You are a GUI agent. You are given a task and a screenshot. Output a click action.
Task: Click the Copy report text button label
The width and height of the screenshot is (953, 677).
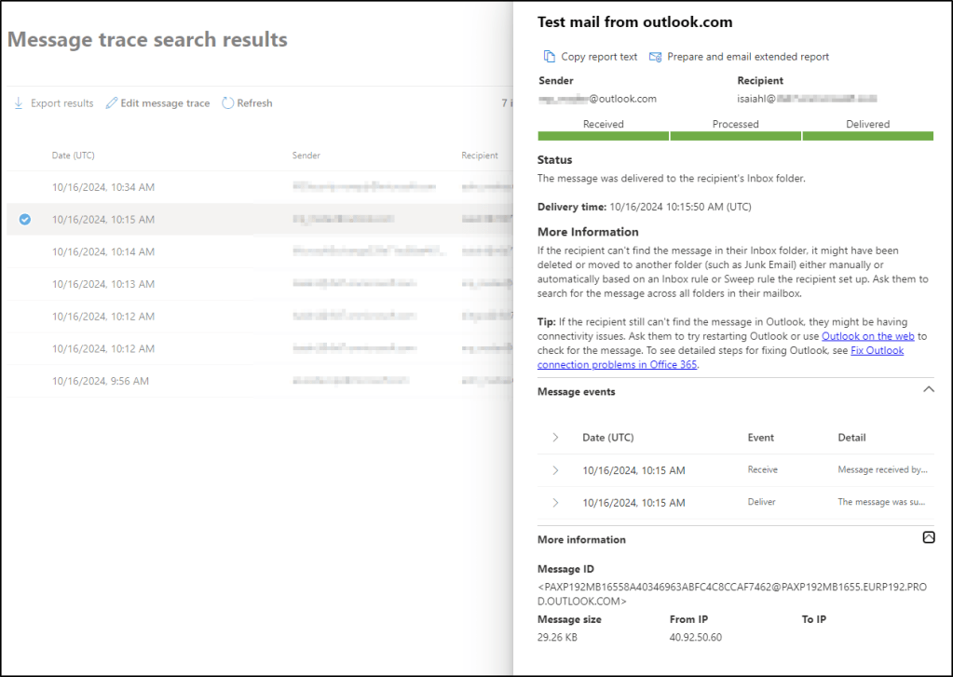pyautogui.click(x=599, y=57)
